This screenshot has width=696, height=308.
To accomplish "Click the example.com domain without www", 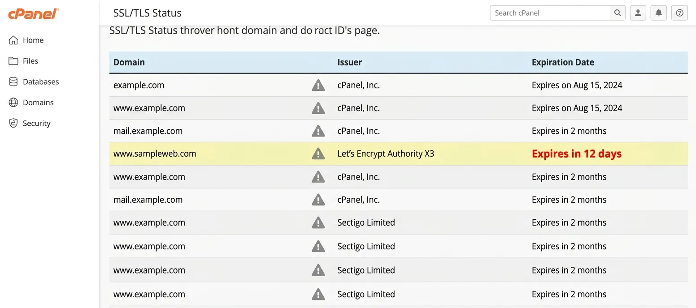I will (x=139, y=85).
